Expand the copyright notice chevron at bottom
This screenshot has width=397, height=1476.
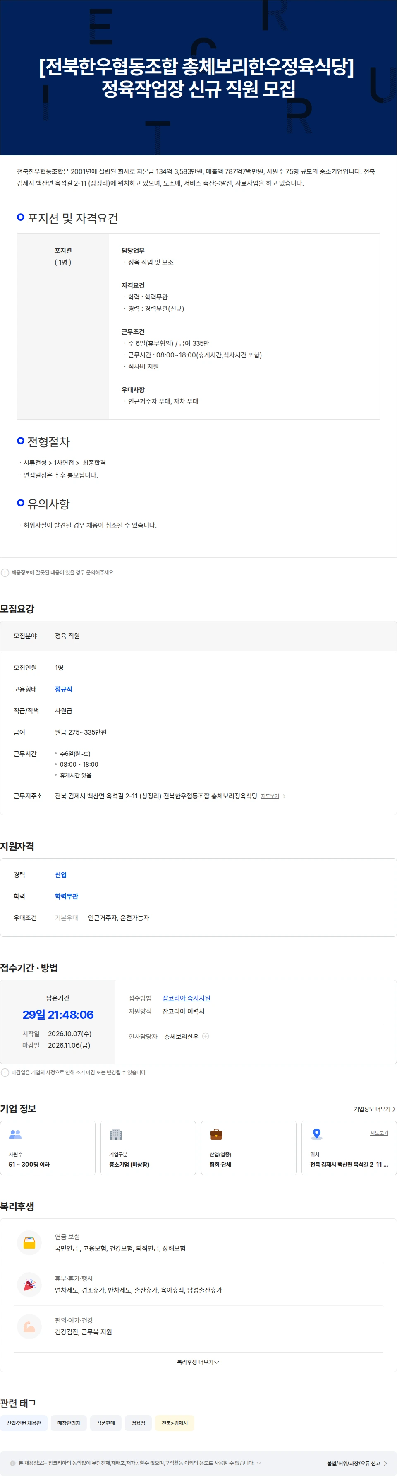click(258, 1463)
